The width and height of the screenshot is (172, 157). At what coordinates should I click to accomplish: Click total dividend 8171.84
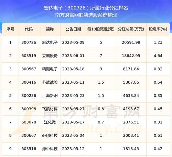click(131, 69)
